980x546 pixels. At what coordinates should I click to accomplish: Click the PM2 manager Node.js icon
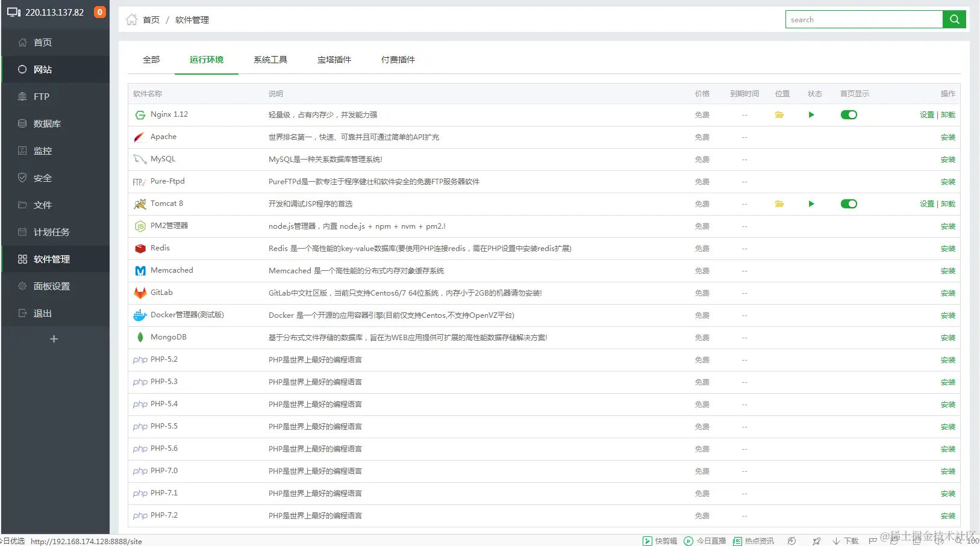point(140,226)
